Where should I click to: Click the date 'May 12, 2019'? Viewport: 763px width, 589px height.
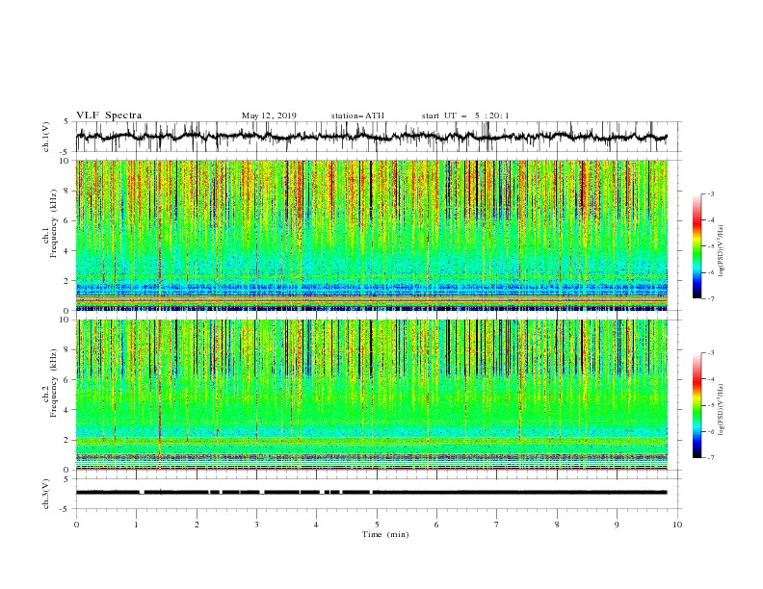(x=269, y=115)
